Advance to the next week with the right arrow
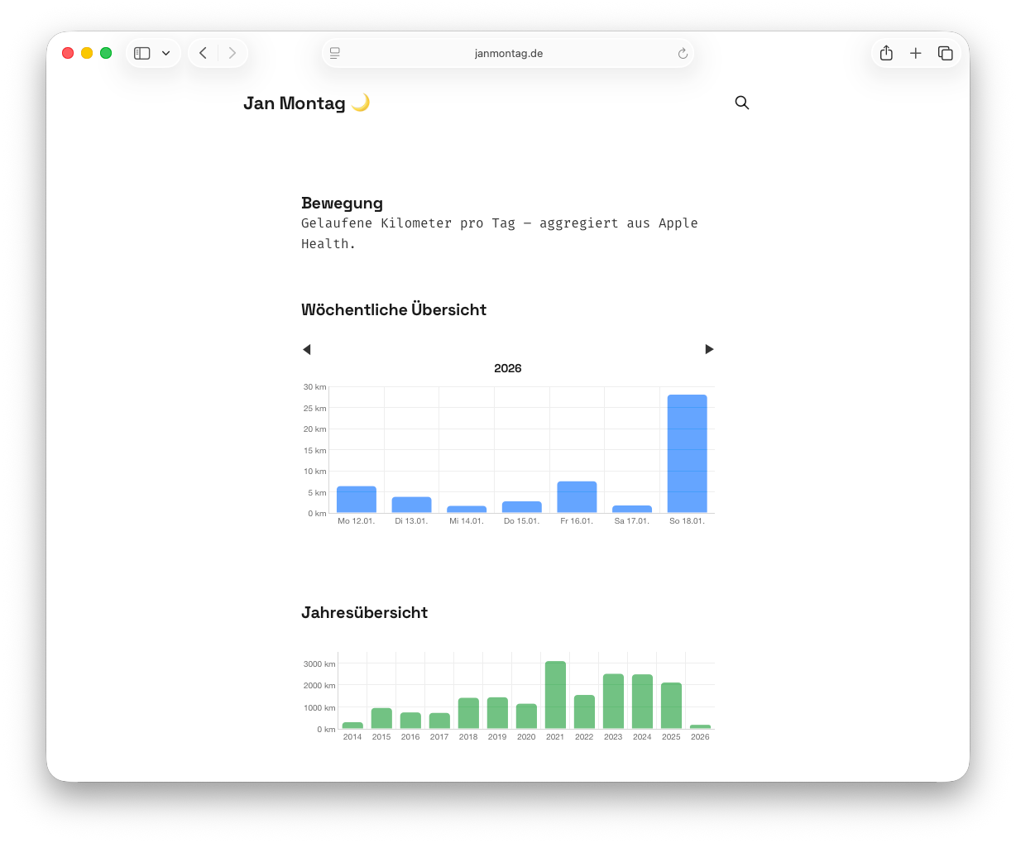This screenshot has width=1016, height=843. click(709, 349)
